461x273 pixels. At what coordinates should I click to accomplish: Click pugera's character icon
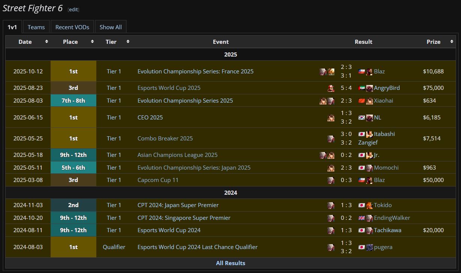[x=370, y=247]
